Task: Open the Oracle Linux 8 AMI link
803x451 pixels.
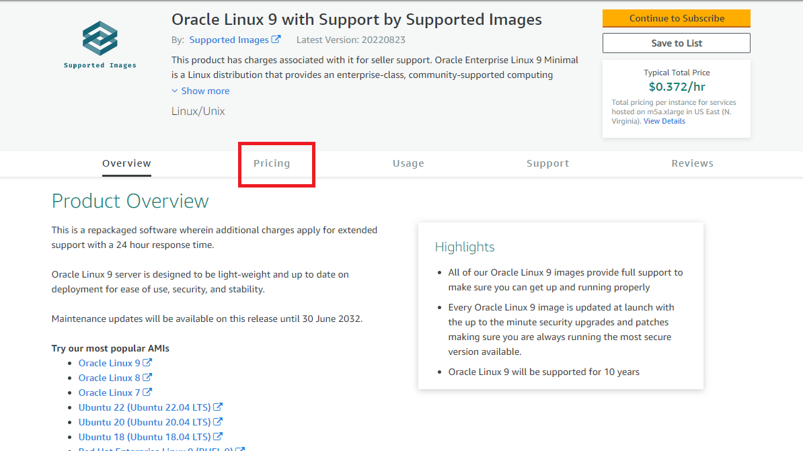Action: 109,378
